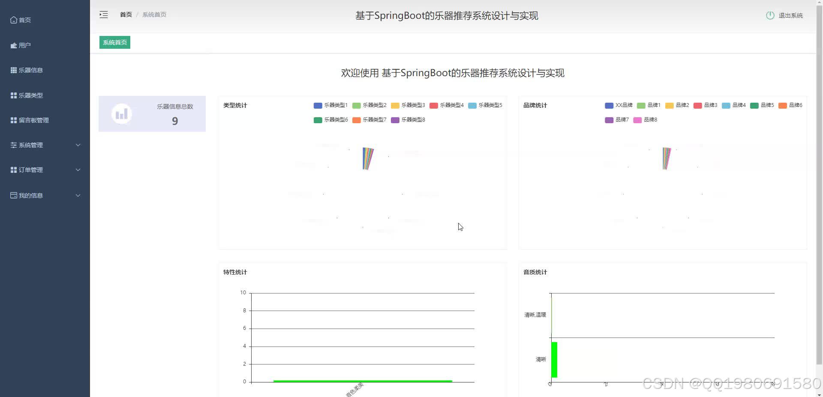Expand the 我的信息 menu

point(30,196)
